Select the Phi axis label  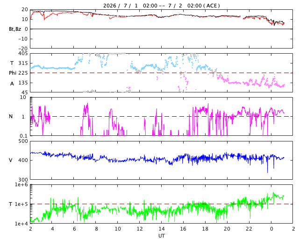pos(13,73)
